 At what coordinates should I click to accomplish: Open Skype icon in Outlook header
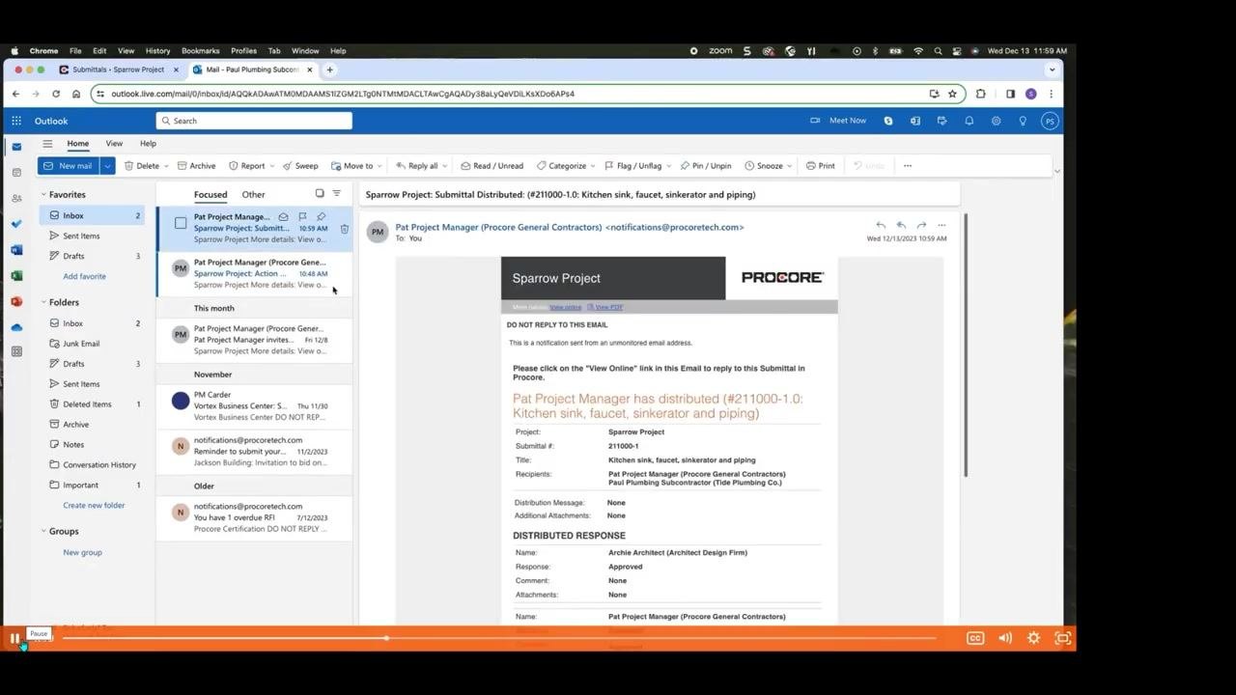click(888, 121)
